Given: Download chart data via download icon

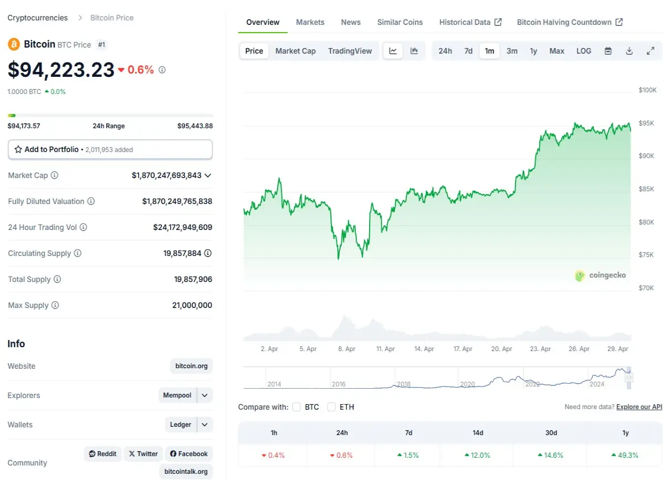Looking at the screenshot, I should click(x=629, y=51).
